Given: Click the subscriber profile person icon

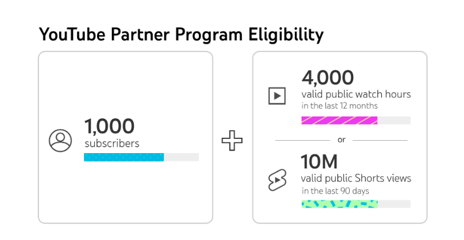Looking at the screenshot, I should pos(60,141).
